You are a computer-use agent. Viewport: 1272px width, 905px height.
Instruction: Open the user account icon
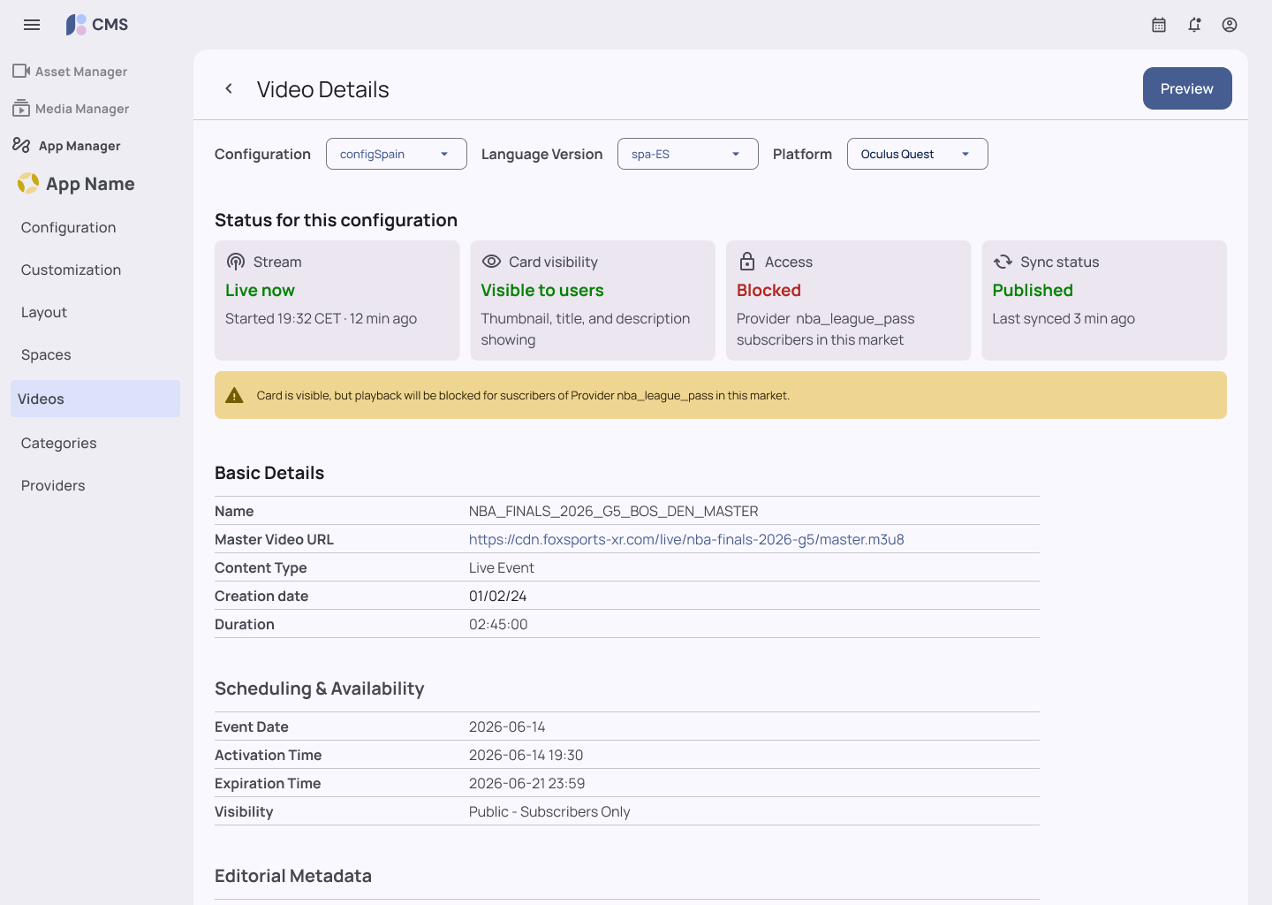[x=1230, y=25]
